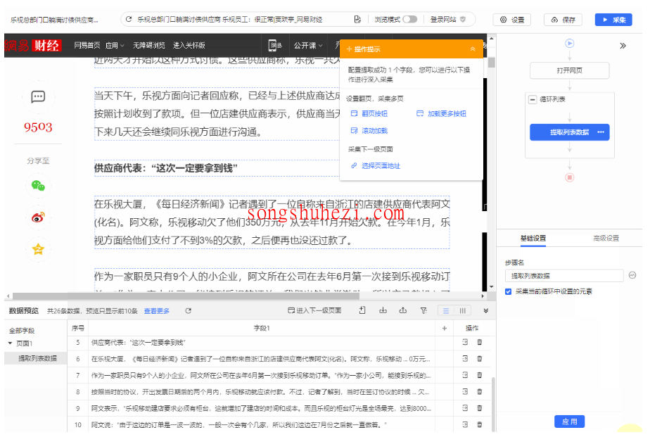The height and width of the screenshot is (437, 650).
Task: Click the filter funnel icon
Action: pyautogui.click(x=423, y=310)
